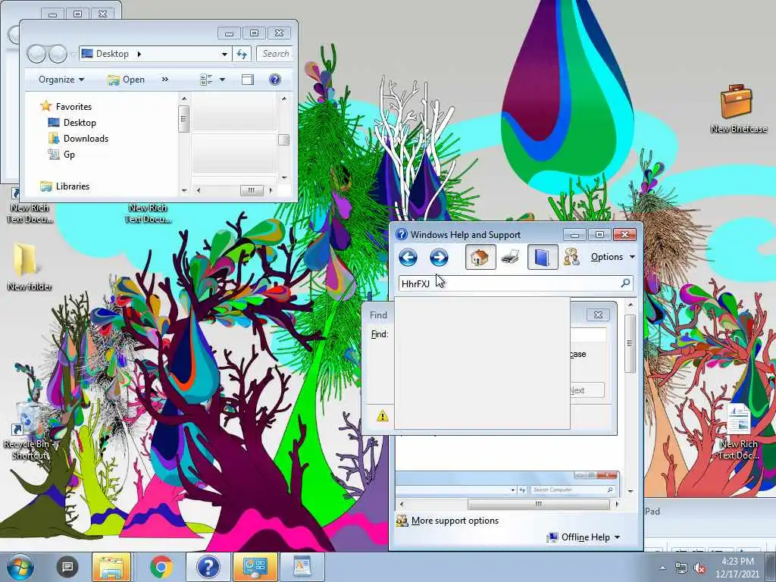Open the Ask someone icon in Help toolbar
Viewport: 776px width, 582px height.
coord(571,258)
